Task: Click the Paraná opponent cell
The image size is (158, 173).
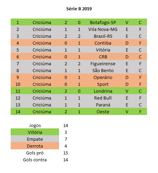Action: (x=103, y=105)
